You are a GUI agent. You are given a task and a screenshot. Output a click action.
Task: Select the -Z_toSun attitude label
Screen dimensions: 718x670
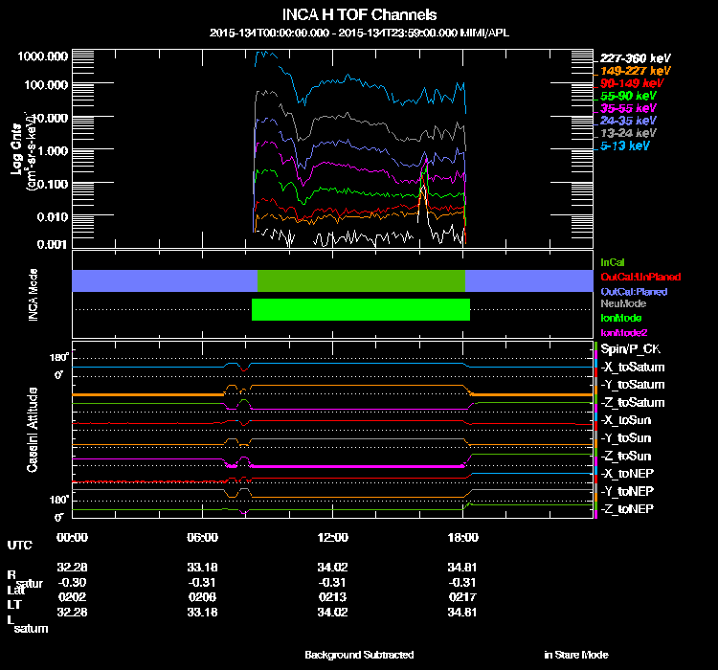pyautogui.click(x=625, y=457)
